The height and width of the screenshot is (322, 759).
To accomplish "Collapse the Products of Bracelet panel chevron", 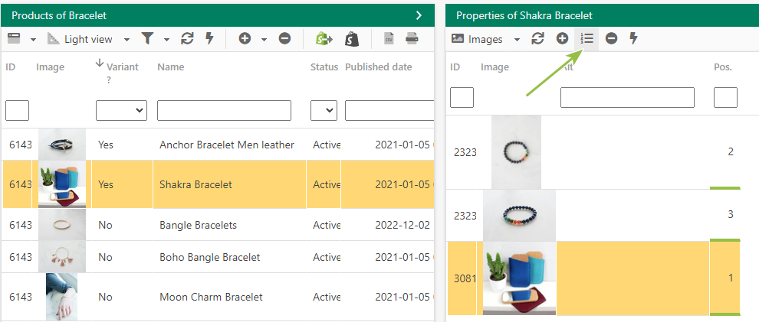I will [x=419, y=15].
